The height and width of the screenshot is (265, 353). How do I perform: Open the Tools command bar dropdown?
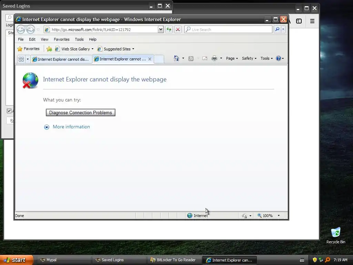(x=266, y=58)
